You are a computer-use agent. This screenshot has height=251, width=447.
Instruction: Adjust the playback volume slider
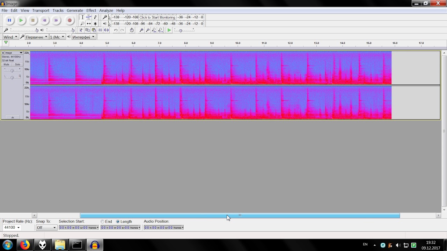[60, 30]
